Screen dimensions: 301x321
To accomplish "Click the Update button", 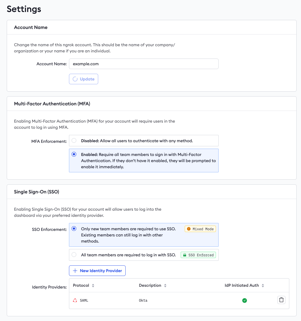I will pos(83,79).
